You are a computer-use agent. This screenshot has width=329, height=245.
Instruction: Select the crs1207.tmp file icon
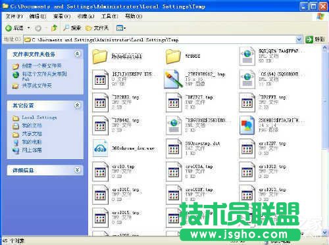[247, 148]
